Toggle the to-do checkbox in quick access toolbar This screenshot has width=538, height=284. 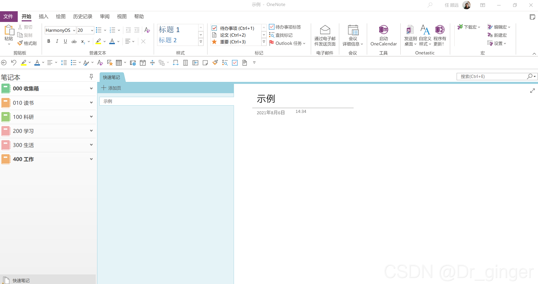[235, 63]
